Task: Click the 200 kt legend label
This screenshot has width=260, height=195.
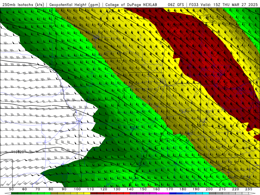Action: (x=209, y=189)
